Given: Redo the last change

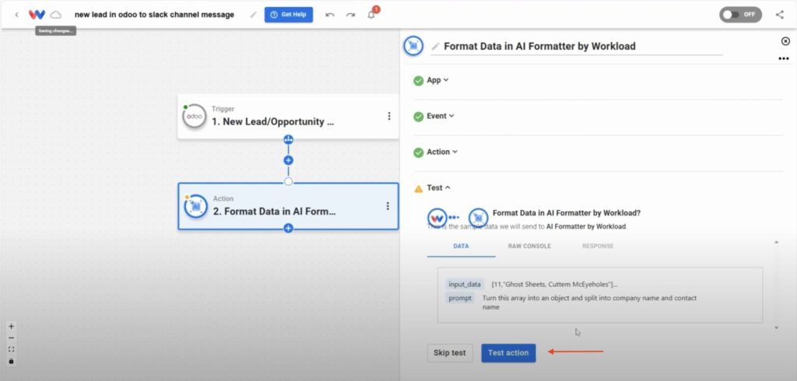Looking at the screenshot, I should pos(351,15).
